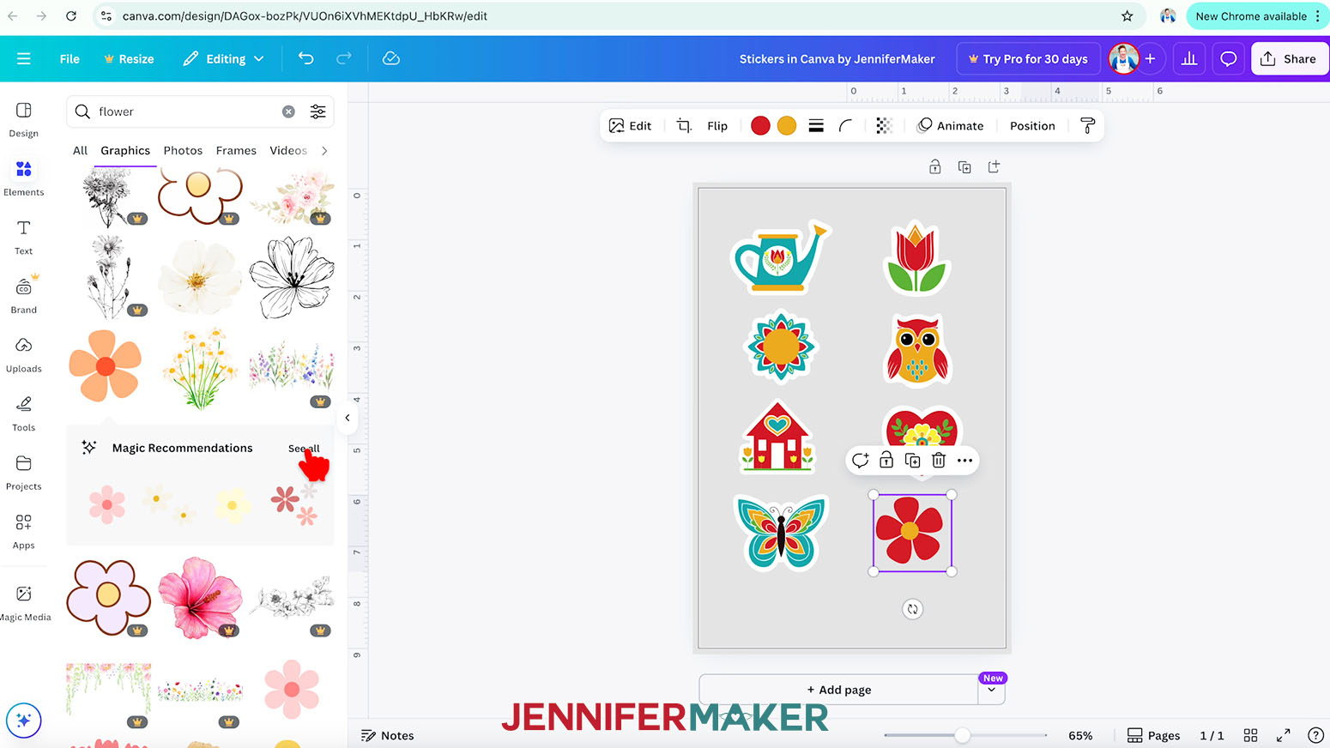This screenshot has width=1330, height=748.
Task: Select the crop tool in toolbar
Action: [684, 126]
